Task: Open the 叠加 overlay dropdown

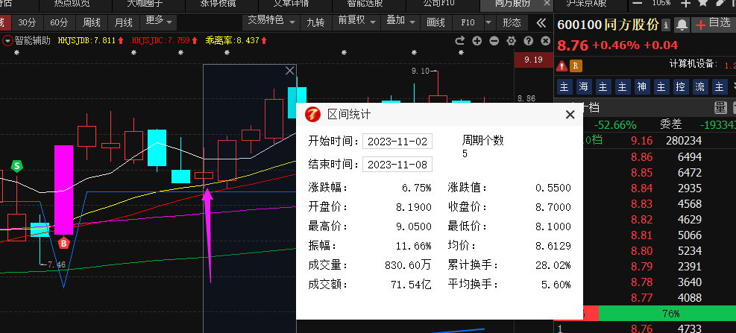Action: point(401,21)
